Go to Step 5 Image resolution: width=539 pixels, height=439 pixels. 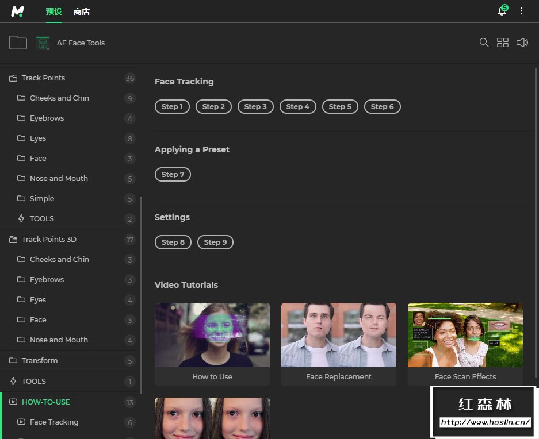(x=340, y=106)
